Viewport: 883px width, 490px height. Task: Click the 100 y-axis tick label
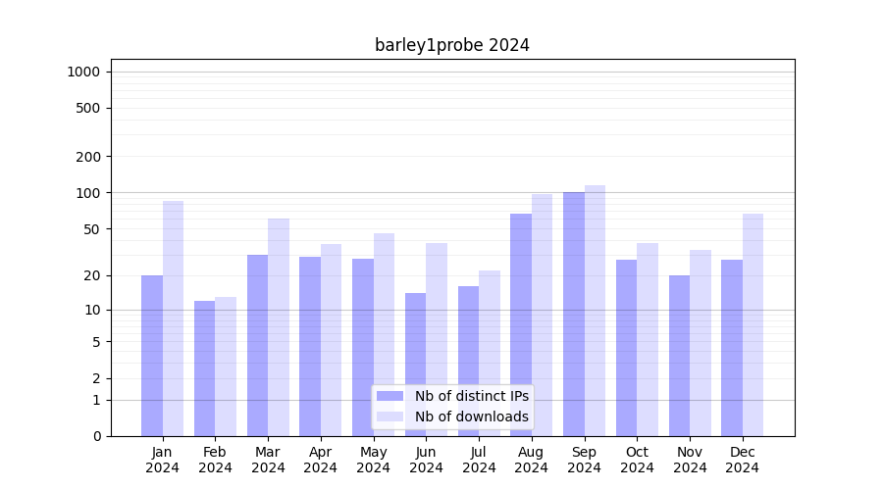(88, 193)
